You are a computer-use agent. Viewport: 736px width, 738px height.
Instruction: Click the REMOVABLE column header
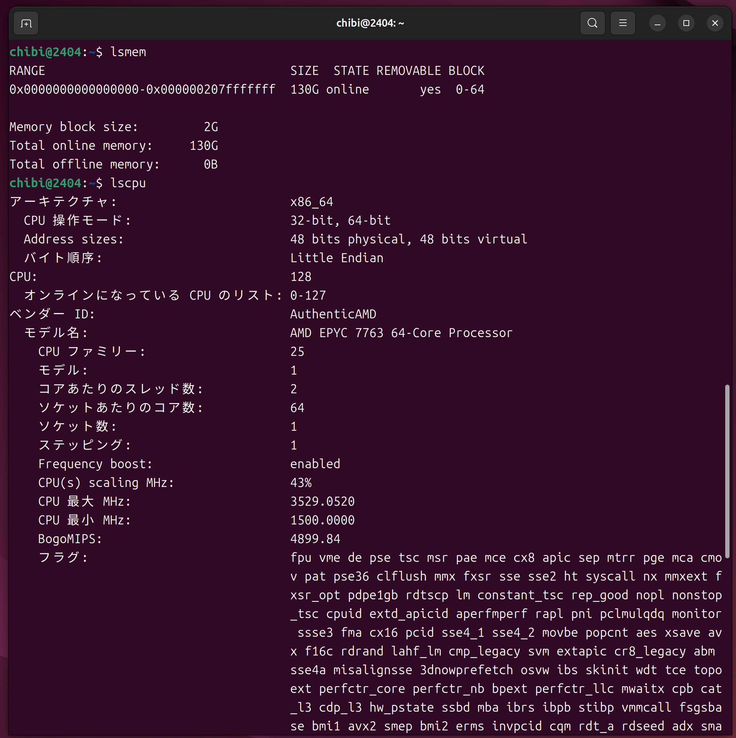408,71
